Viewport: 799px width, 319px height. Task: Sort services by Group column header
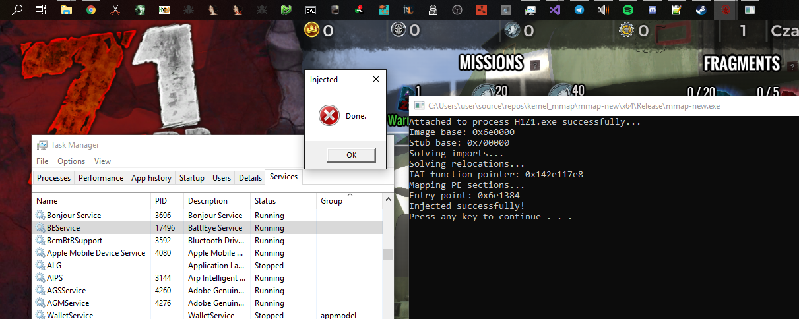(350, 201)
